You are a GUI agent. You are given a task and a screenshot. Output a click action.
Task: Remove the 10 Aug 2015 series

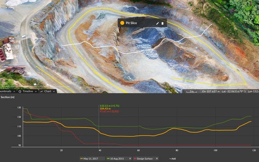[x=130, y=158]
